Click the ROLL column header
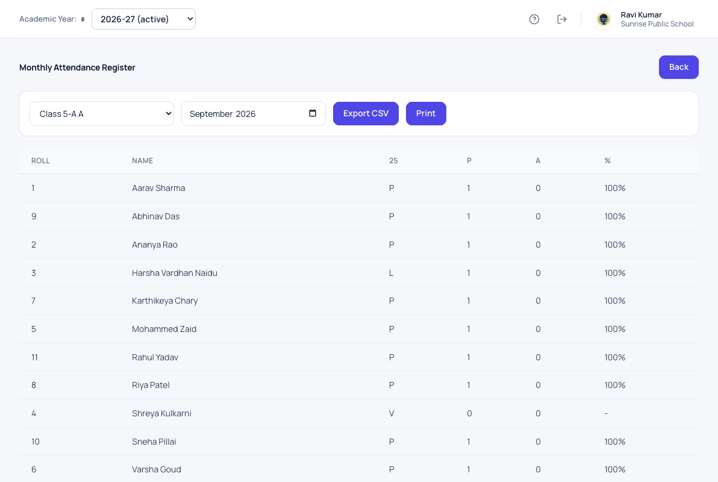 tap(40, 161)
